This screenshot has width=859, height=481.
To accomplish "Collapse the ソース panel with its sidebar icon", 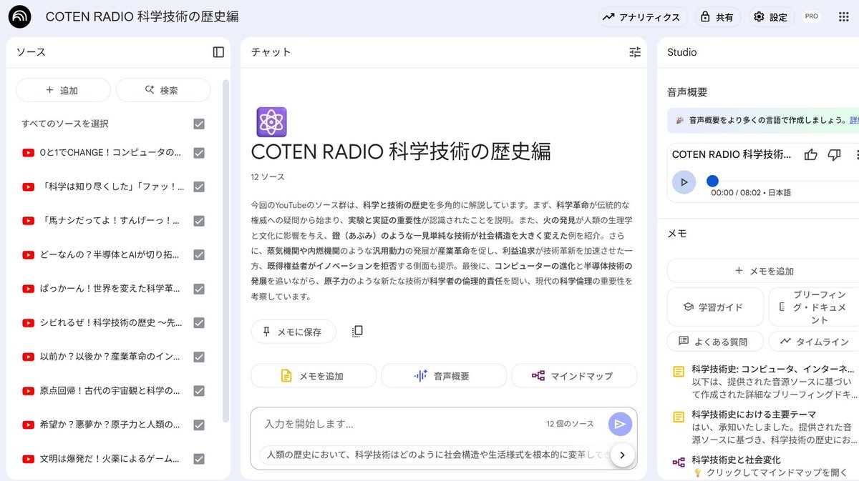I will coord(218,52).
